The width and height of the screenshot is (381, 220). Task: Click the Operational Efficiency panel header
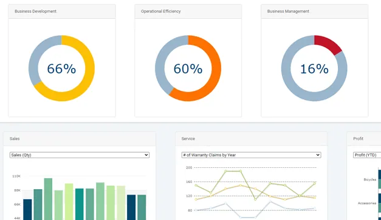coord(188,12)
